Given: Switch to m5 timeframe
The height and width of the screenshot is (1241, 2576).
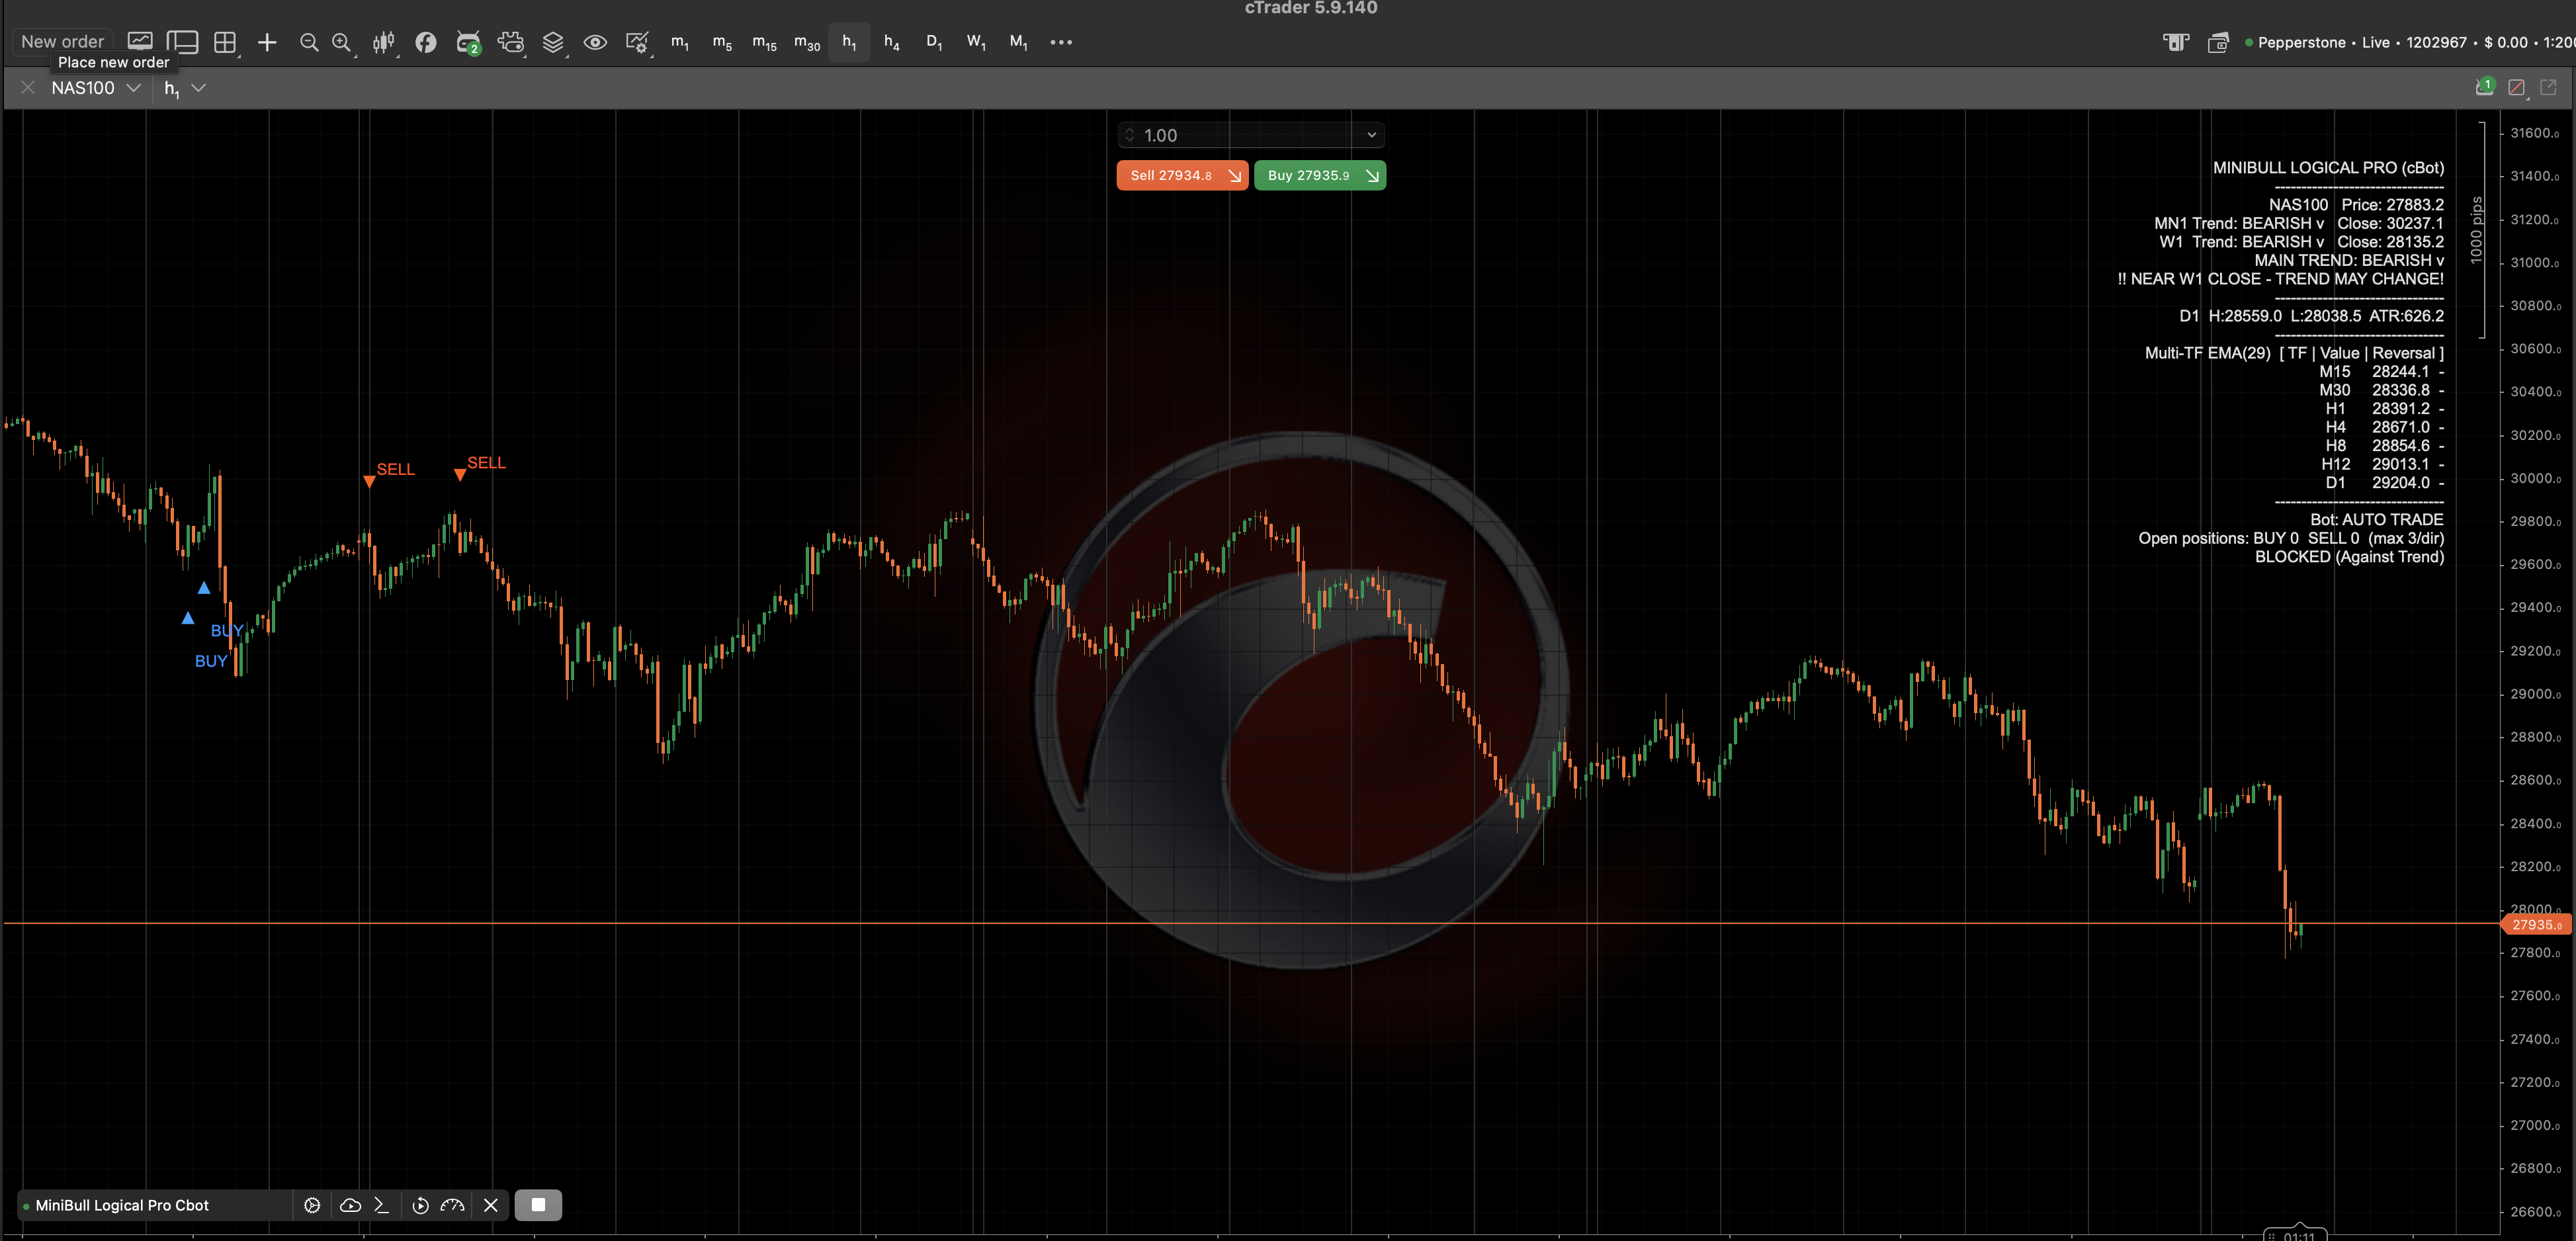Looking at the screenshot, I should (722, 42).
